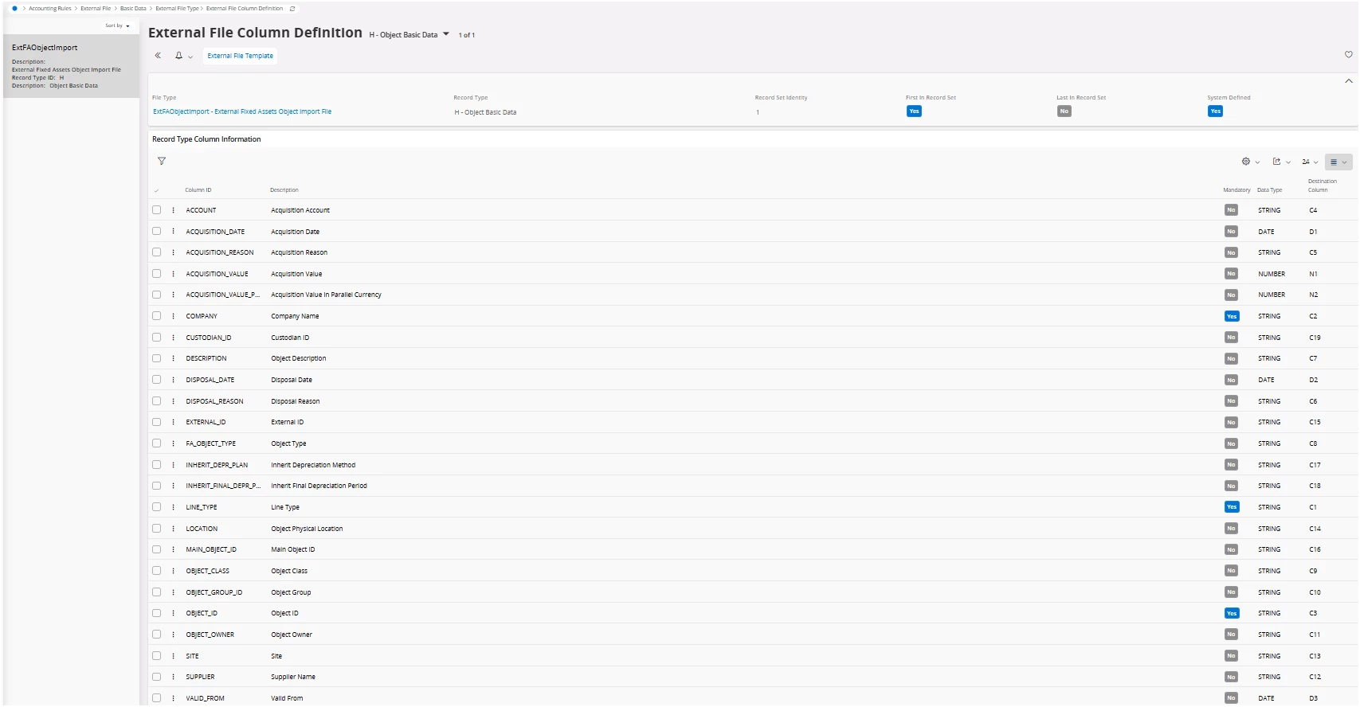Select the VALID_FROM row checkbox
This screenshot has width=1360, height=707.
tap(157, 698)
